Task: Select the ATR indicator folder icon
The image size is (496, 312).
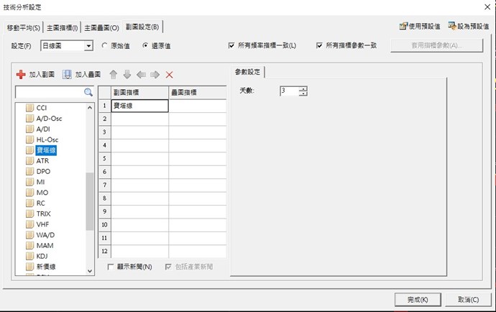Action: coord(29,161)
